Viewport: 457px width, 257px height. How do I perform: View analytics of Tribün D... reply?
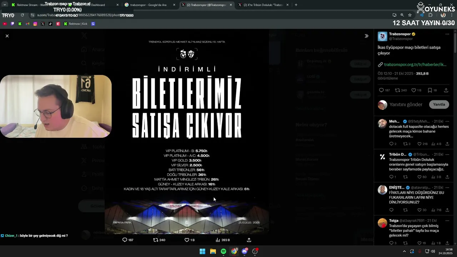click(x=433, y=177)
